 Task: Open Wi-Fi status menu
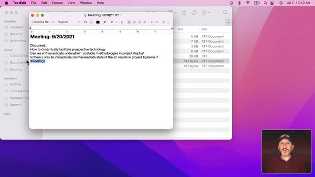pyautogui.click(x=248, y=3)
